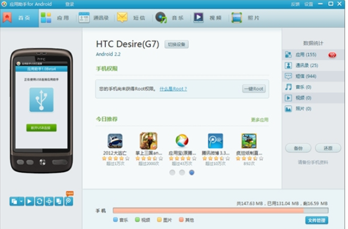Viewport: 348px width, 229px height.
Task: Click the 一键Root button
Action: click(254, 89)
